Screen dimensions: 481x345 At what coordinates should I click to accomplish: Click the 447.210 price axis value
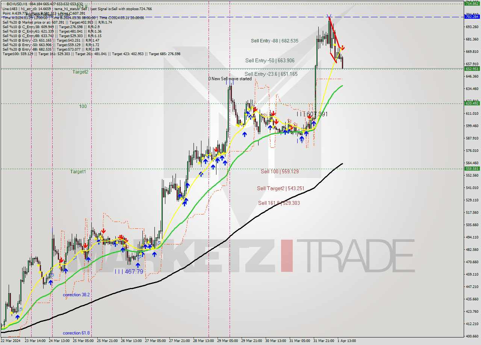pos(472,287)
